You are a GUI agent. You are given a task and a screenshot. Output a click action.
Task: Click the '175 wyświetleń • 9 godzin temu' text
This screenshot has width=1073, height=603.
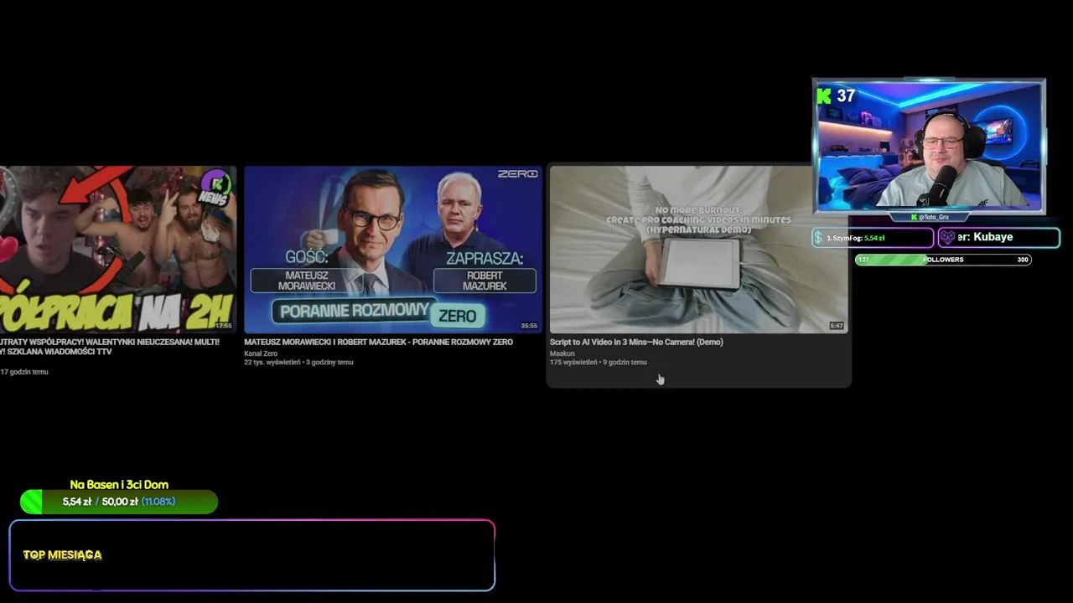point(599,362)
